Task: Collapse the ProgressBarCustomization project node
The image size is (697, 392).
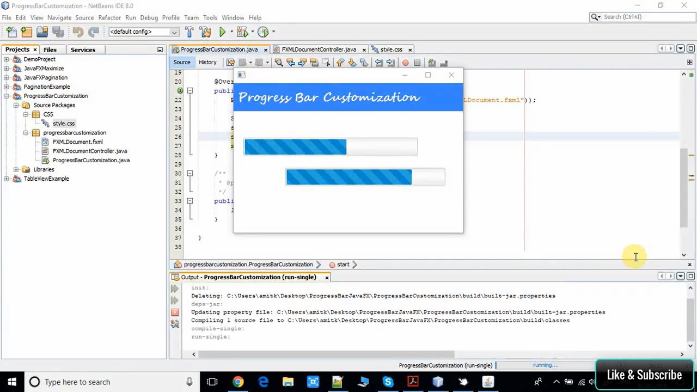Action: coord(7,96)
